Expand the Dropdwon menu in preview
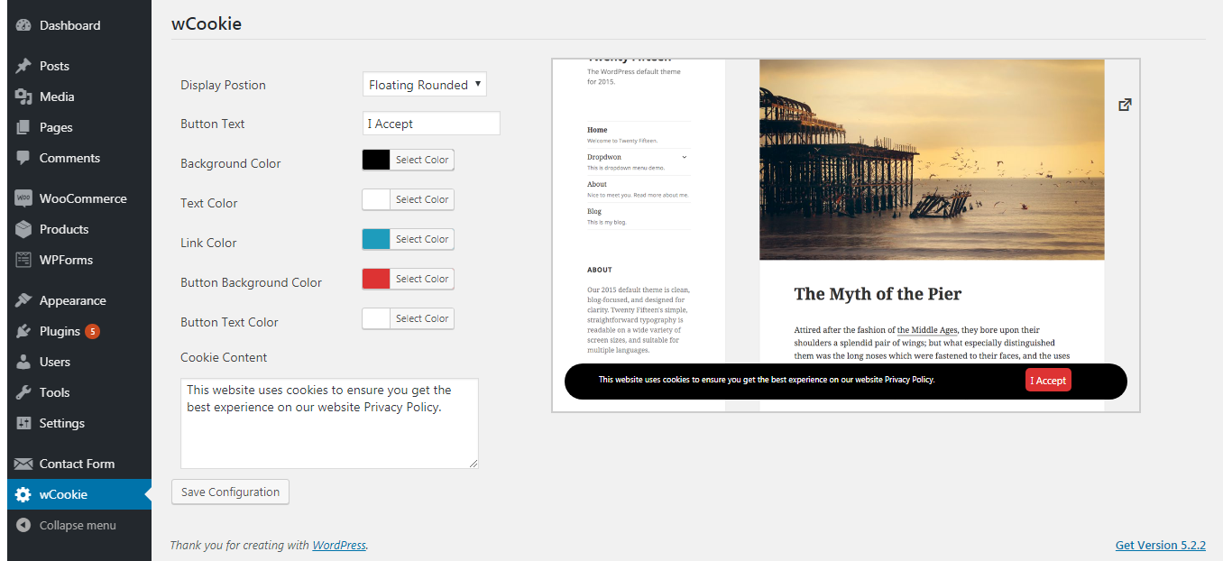 click(684, 157)
